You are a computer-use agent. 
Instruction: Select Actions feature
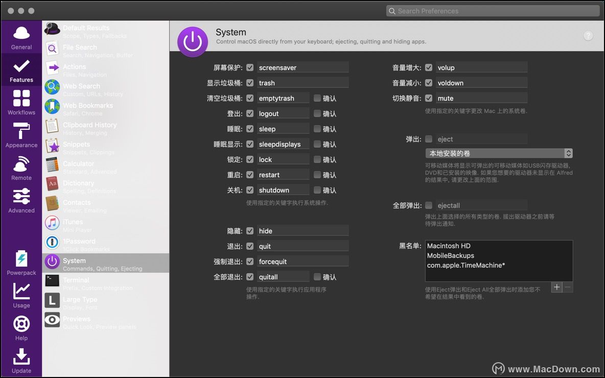click(x=105, y=70)
